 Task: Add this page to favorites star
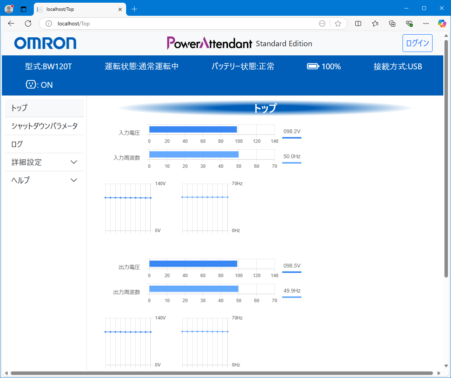(x=338, y=23)
